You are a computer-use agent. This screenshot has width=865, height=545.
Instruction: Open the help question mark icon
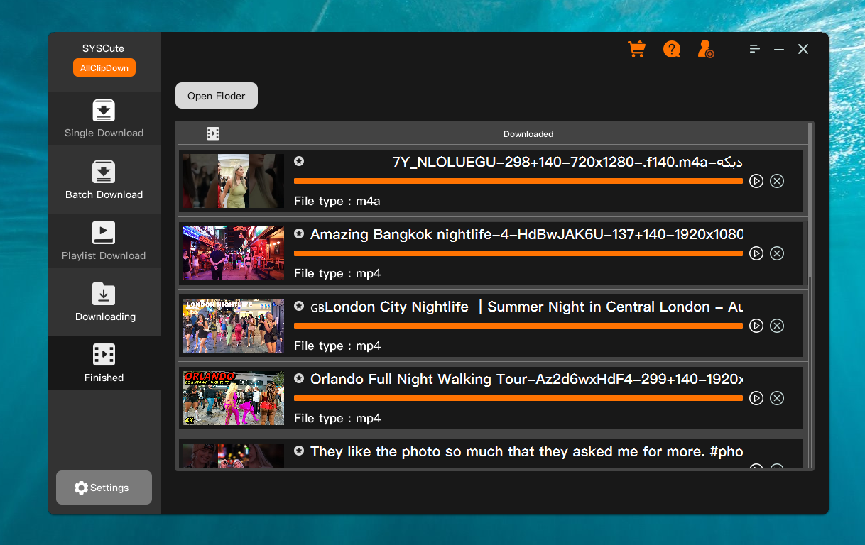pyautogui.click(x=671, y=49)
